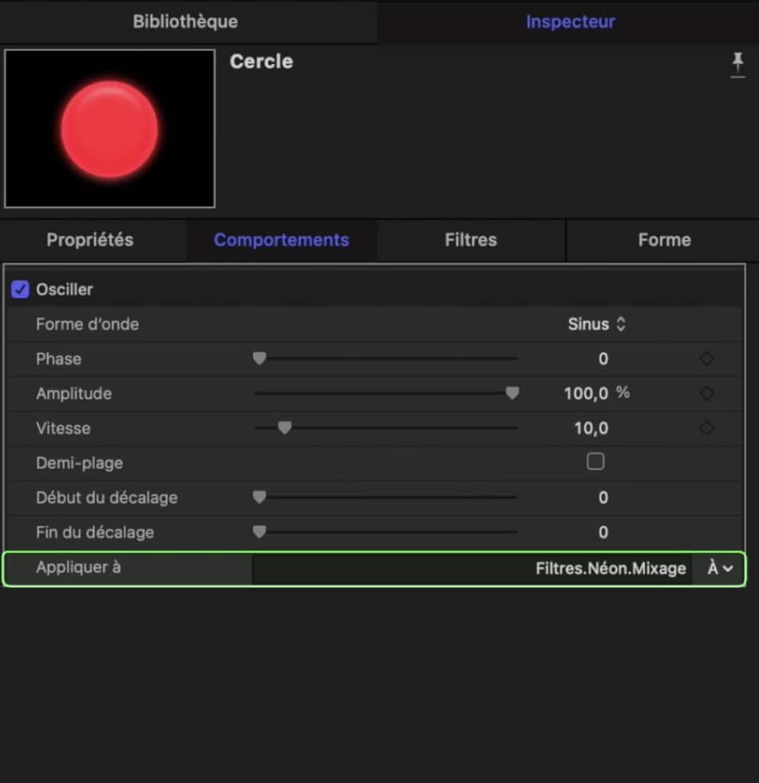
Task: Click the Vitesse keyframe diamond icon
Action: point(706,427)
